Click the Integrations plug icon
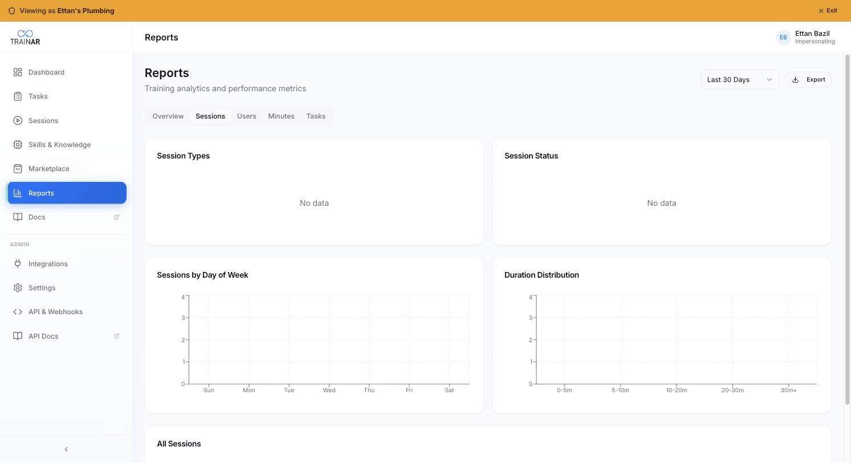This screenshot has width=851, height=463. tap(18, 264)
